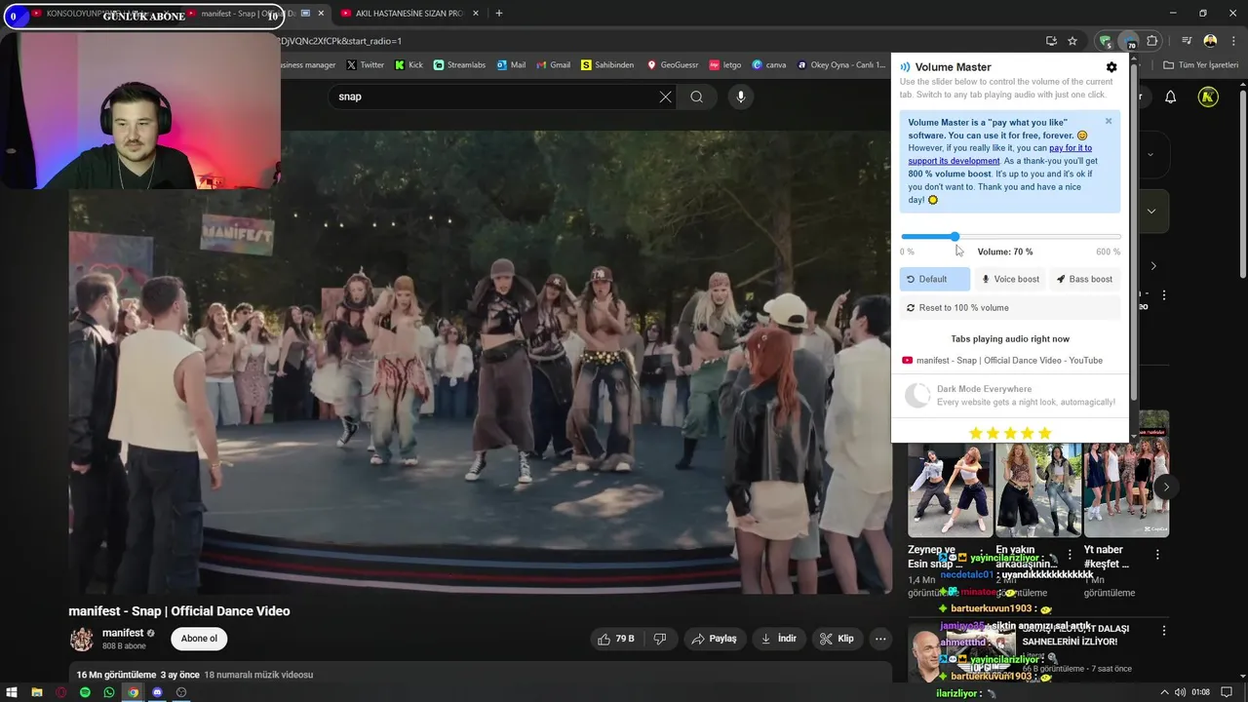Open the Chrome extensions puzzle menu
Viewport: 1248px width, 702px height.
pos(1152,41)
